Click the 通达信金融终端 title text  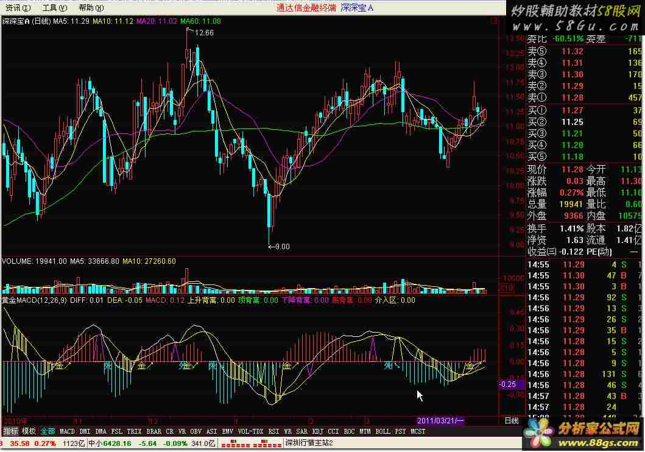[306, 8]
